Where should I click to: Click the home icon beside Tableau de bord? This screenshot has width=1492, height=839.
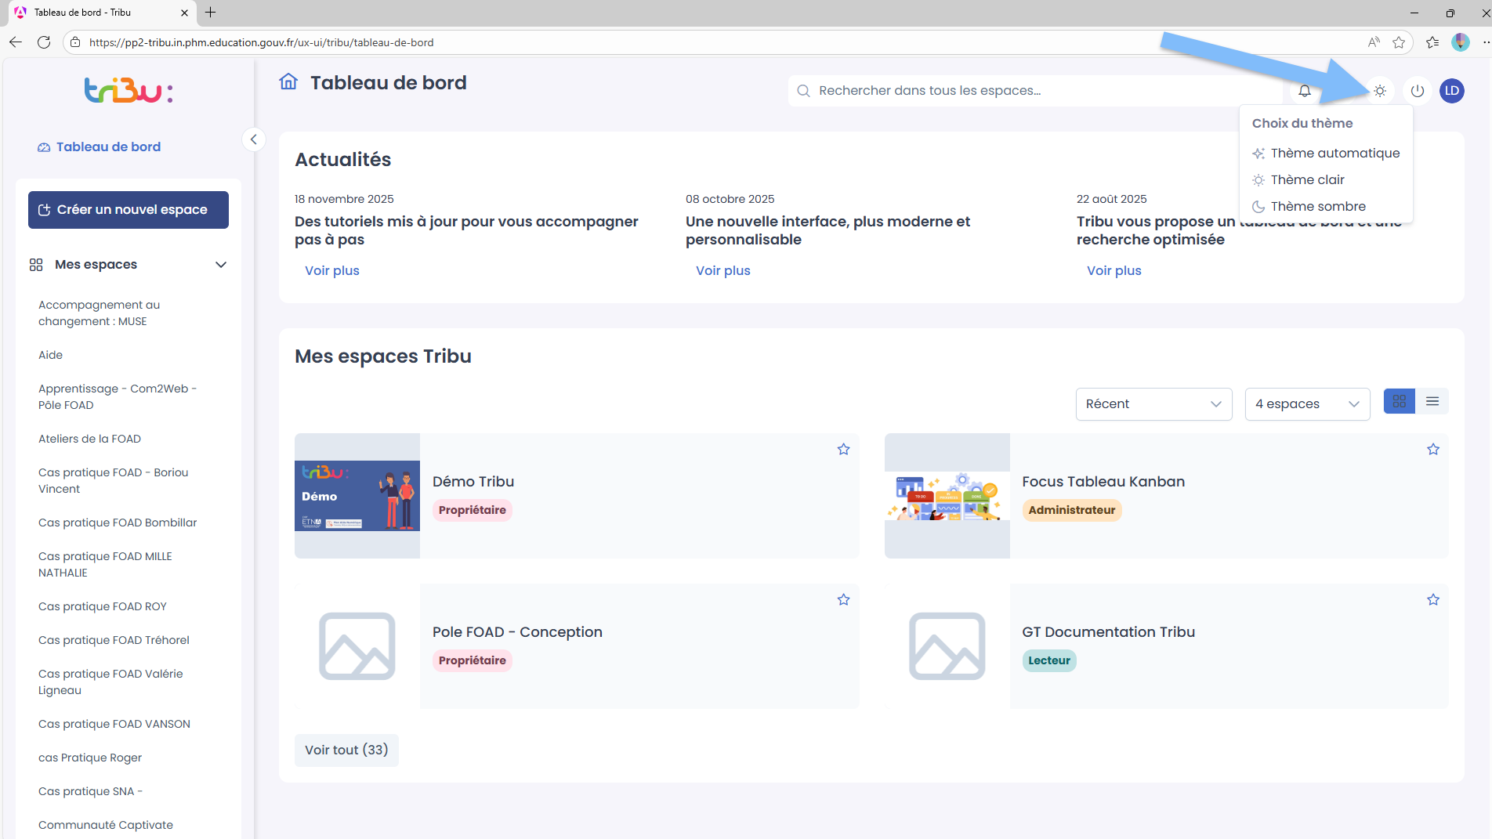[x=288, y=81]
